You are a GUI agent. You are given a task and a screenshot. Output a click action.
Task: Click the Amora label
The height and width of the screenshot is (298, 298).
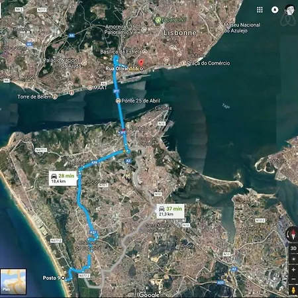187,246
